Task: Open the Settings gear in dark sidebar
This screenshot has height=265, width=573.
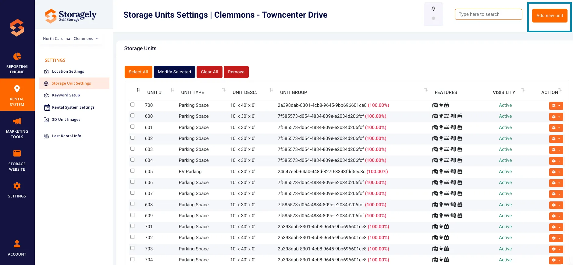Action: (17, 190)
